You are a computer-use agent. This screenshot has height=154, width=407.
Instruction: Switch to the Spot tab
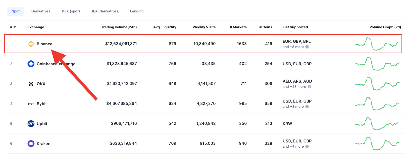pyautogui.click(x=16, y=11)
